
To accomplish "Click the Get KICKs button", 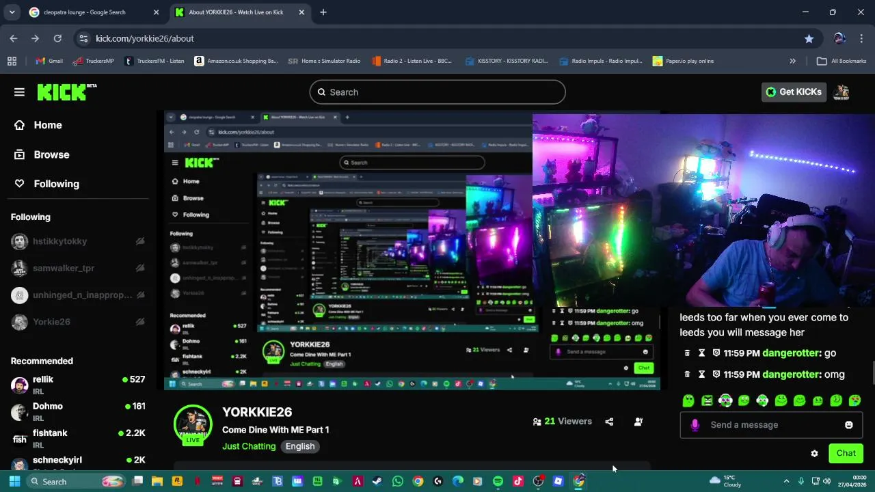I will [794, 92].
